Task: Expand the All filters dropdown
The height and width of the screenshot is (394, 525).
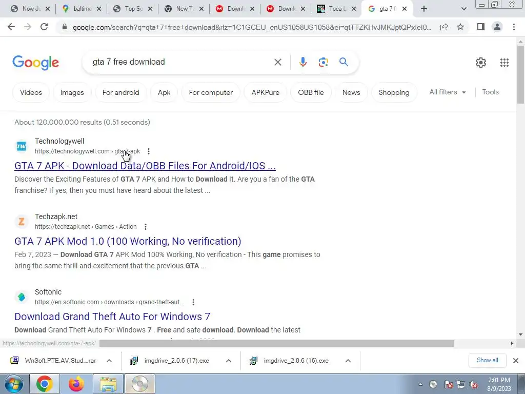Action: (448, 92)
